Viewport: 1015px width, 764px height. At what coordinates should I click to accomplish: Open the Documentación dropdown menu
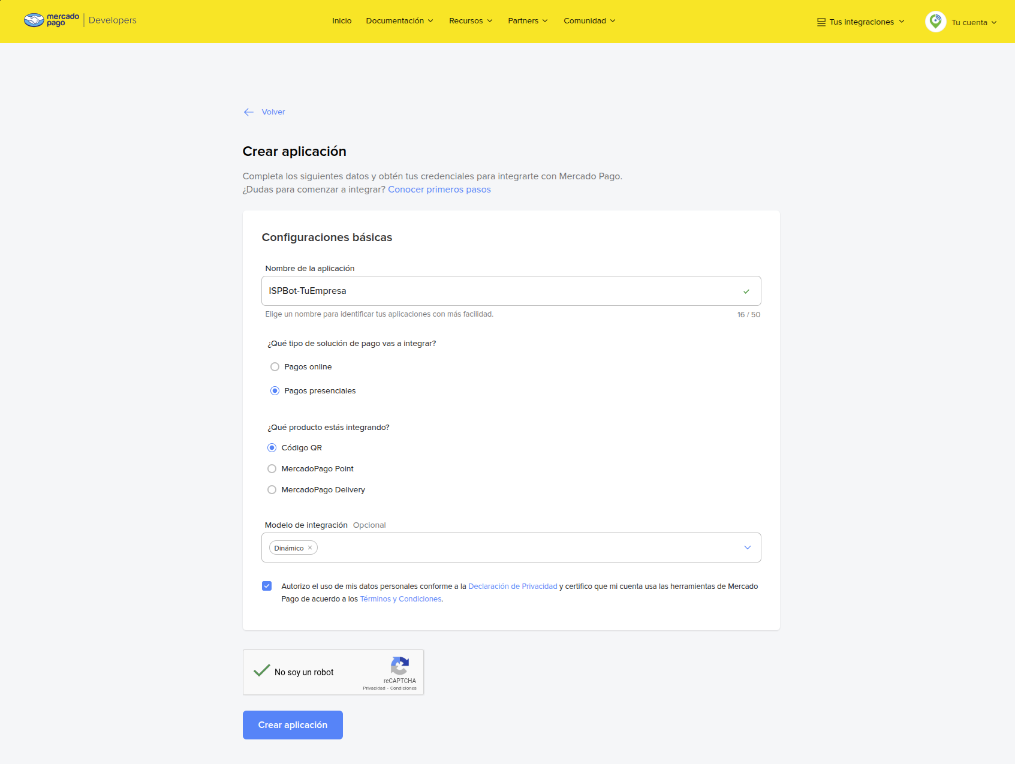(x=399, y=21)
